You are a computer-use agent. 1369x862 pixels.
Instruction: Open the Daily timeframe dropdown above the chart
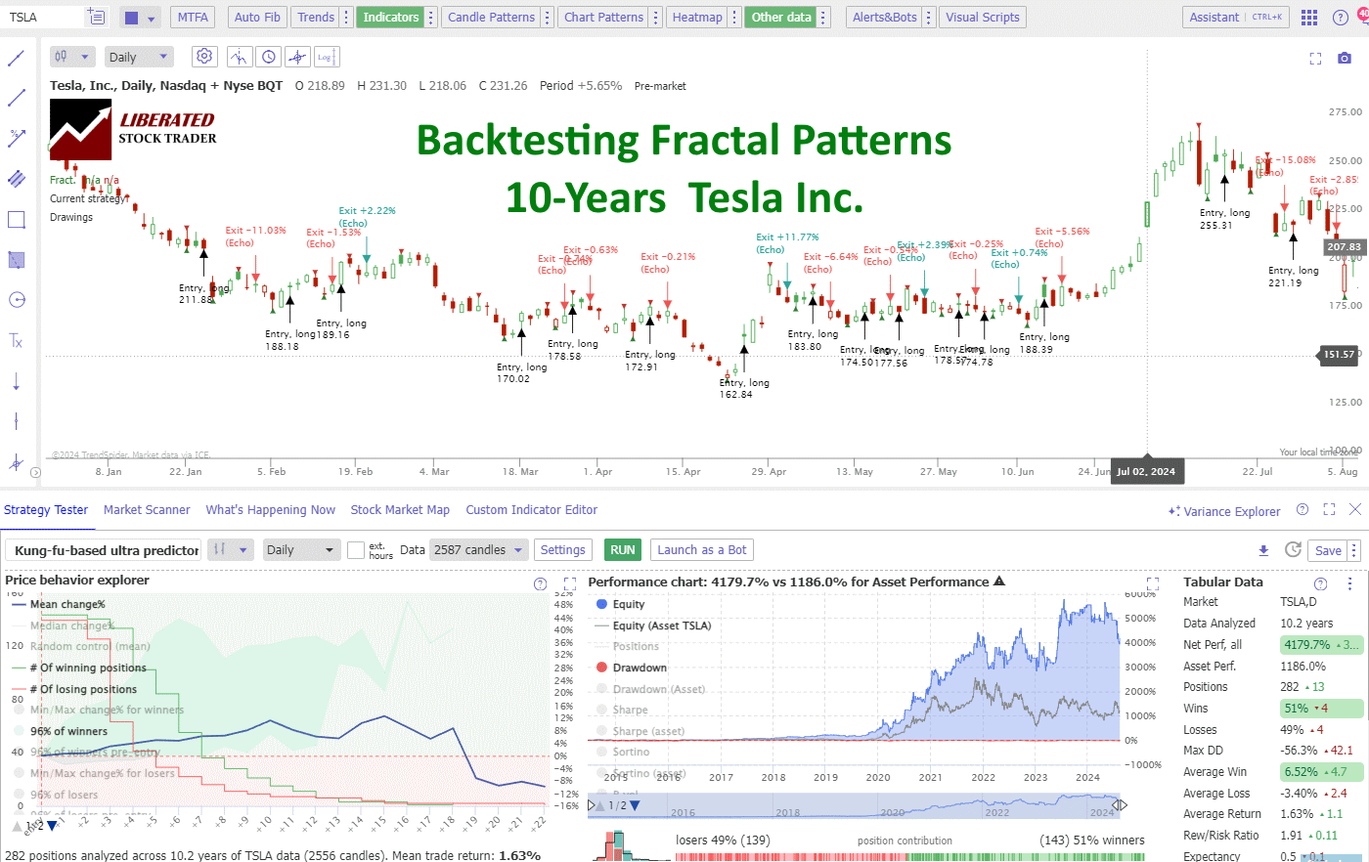pos(138,56)
